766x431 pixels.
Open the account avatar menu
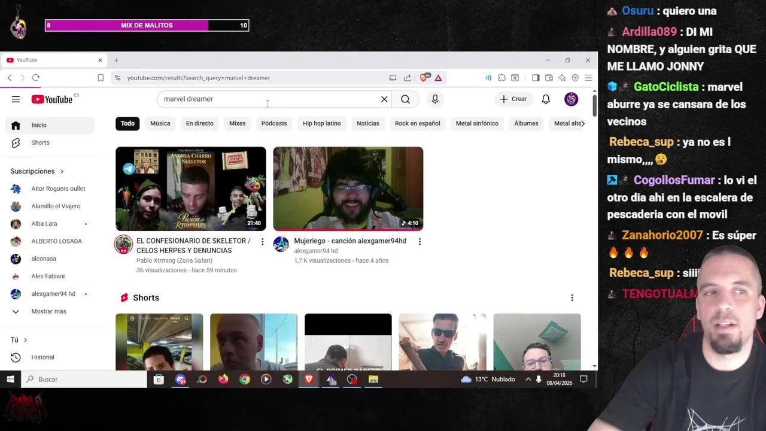[571, 99]
